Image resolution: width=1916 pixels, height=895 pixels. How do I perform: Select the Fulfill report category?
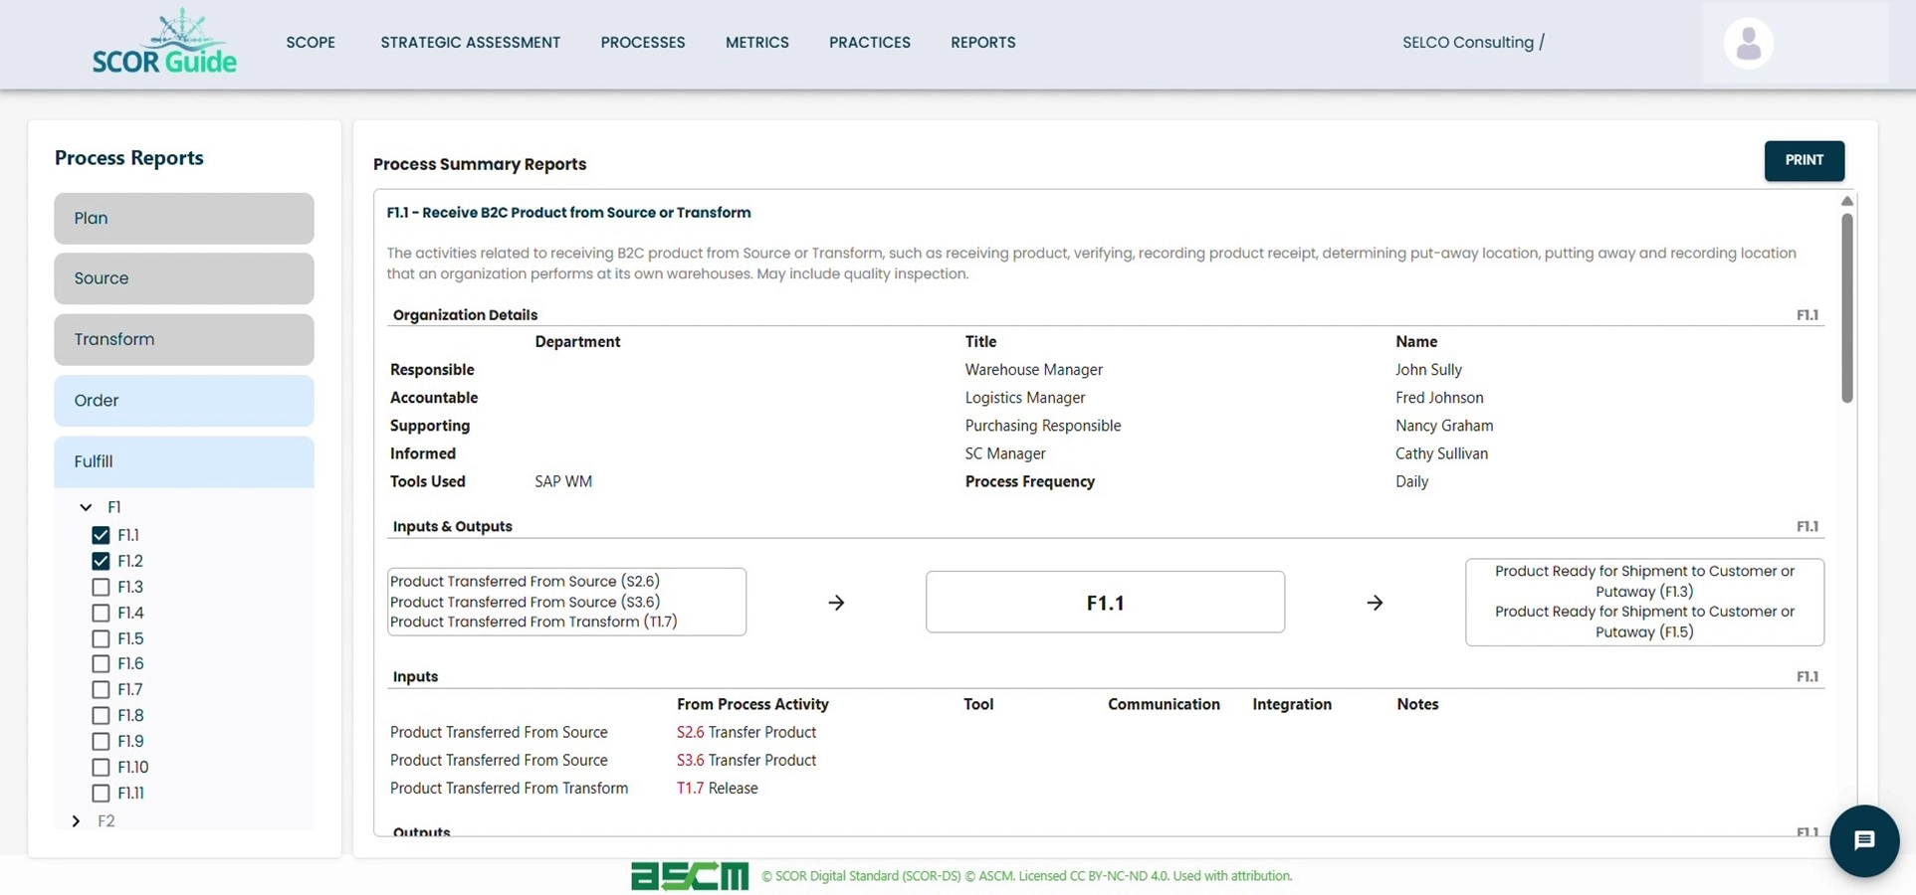point(183,461)
